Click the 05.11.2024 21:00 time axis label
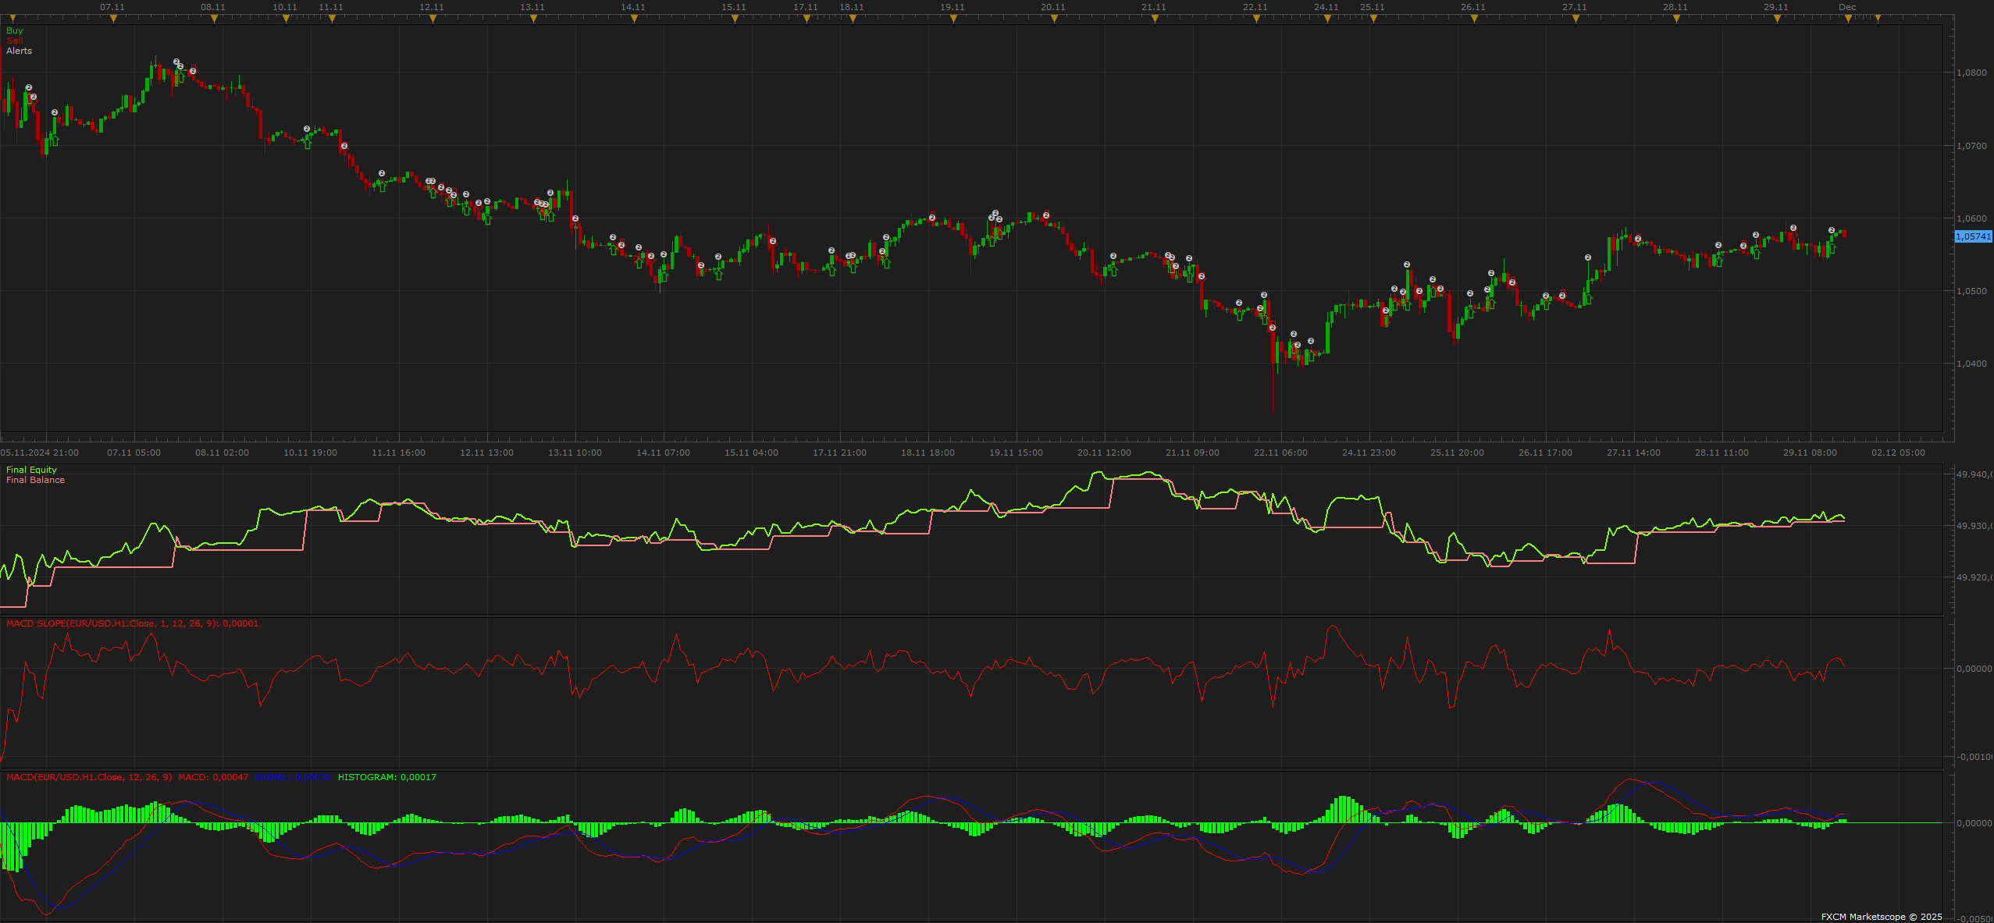The image size is (1994, 923). click(x=40, y=453)
